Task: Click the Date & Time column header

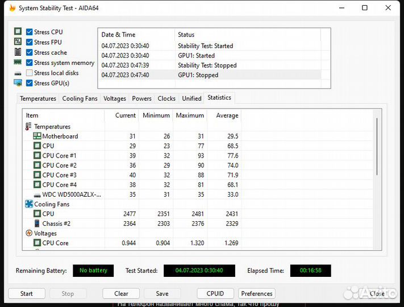Action: click(x=136, y=35)
